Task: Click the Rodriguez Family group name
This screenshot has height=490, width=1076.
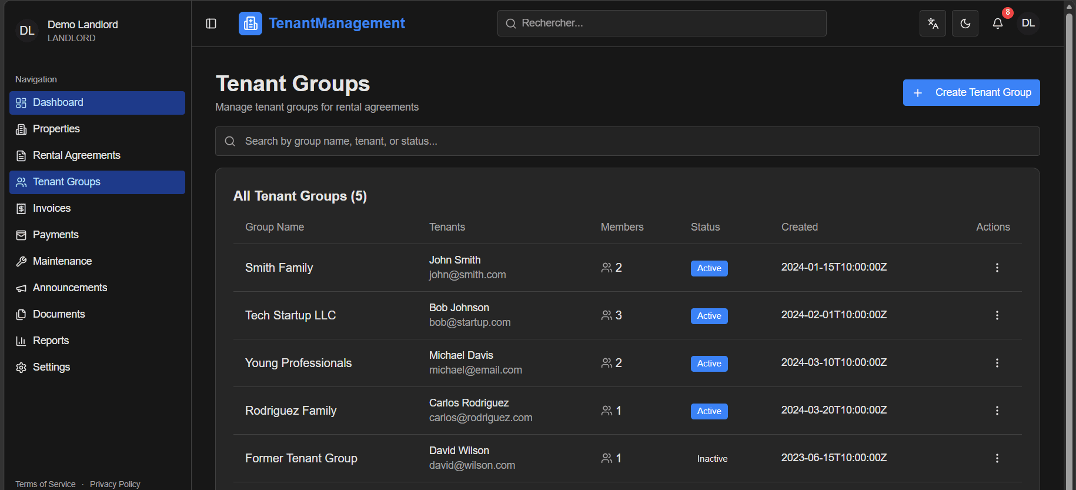Action: point(291,411)
